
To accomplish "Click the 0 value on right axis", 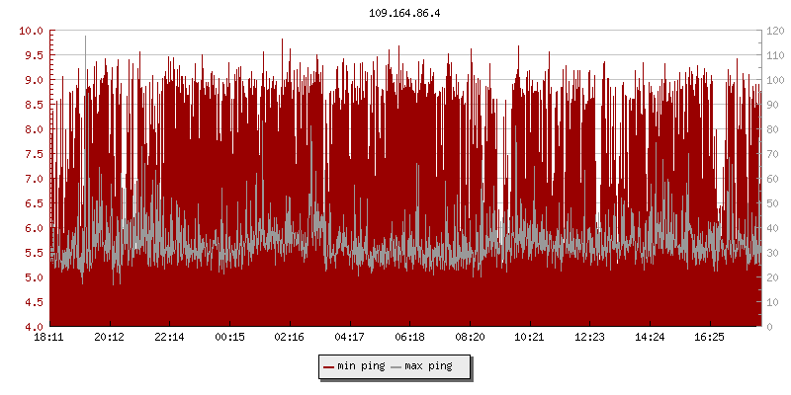I will tap(767, 327).
